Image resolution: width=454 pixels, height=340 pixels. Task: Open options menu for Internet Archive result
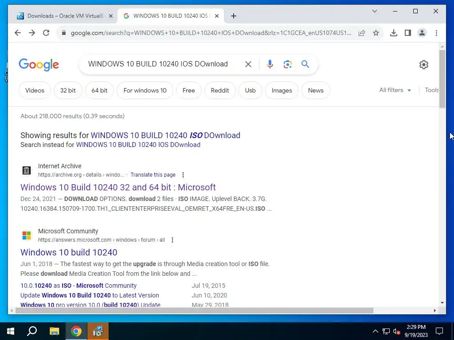tap(183, 175)
